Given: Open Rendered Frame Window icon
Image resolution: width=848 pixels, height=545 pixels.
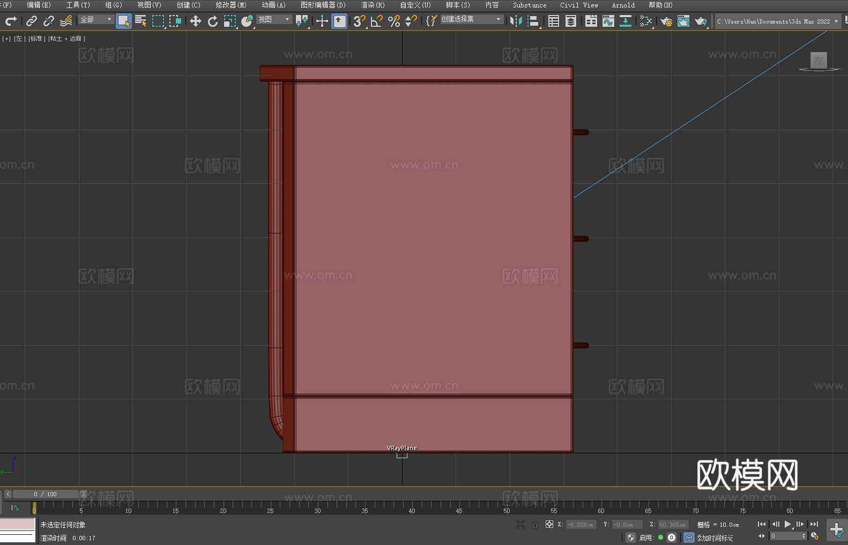Looking at the screenshot, I should [x=683, y=21].
